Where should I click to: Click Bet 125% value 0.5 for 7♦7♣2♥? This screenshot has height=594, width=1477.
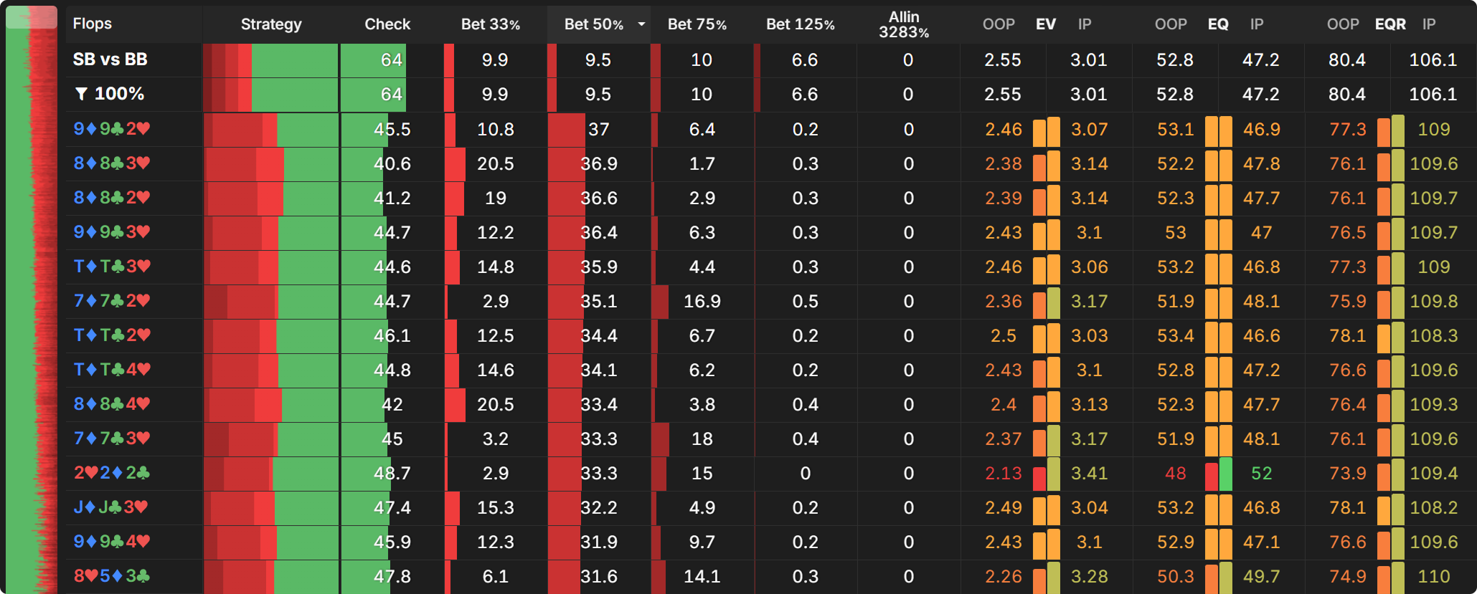pyautogui.click(x=805, y=302)
